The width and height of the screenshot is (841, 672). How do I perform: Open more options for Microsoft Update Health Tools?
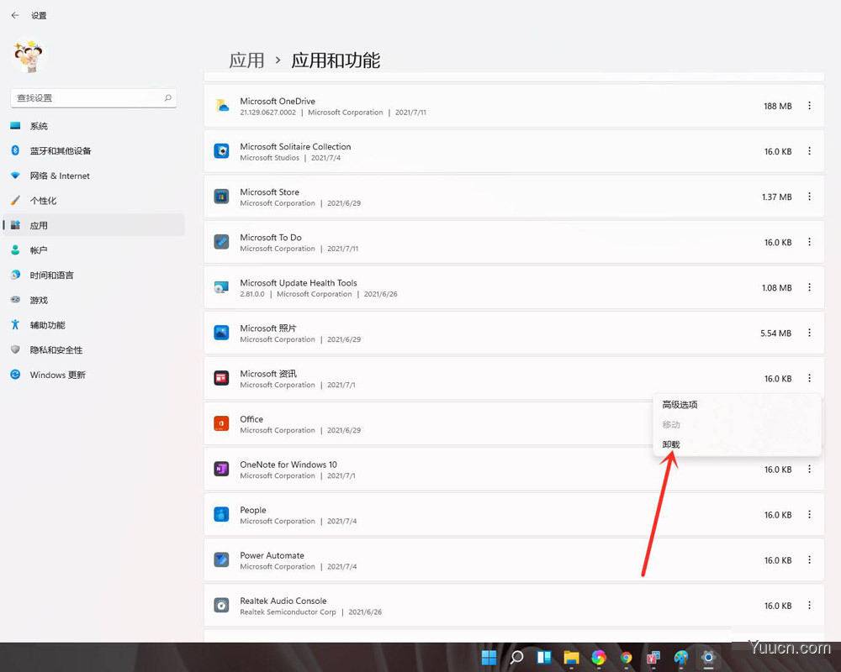tap(809, 288)
